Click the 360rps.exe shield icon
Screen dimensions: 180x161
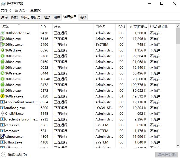(x=2, y=45)
